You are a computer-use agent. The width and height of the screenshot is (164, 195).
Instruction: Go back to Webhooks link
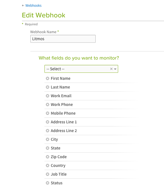point(33,6)
